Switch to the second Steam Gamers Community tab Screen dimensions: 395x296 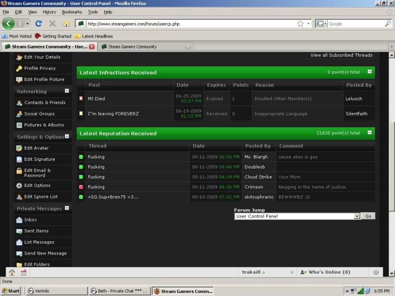coord(146,46)
